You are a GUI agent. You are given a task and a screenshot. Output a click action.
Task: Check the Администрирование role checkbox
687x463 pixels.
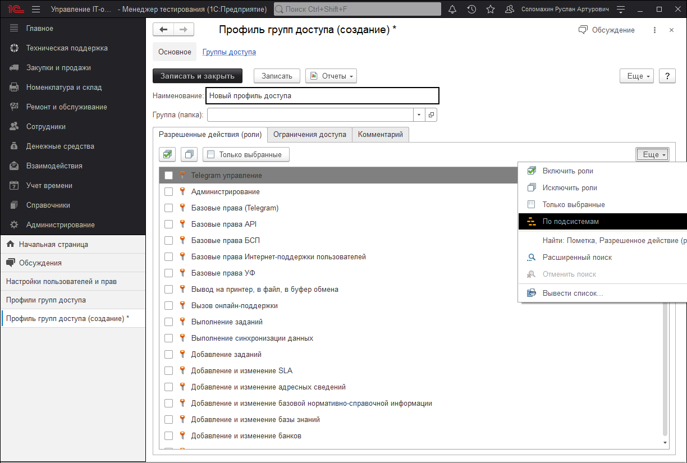click(x=168, y=192)
